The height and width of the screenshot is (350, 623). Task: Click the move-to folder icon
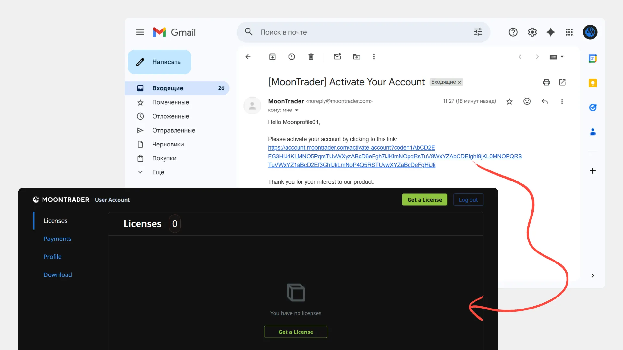pos(356,57)
